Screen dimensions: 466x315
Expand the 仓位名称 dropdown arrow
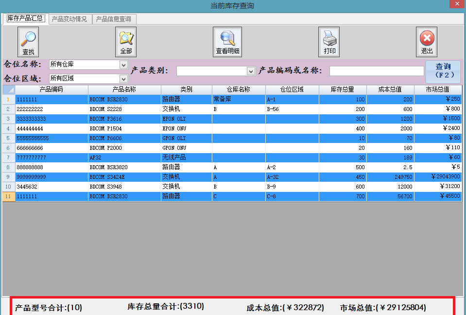pyautogui.click(x=123, y=64)
